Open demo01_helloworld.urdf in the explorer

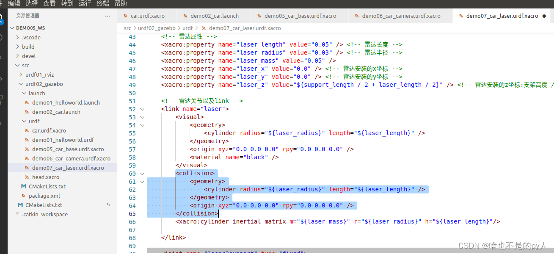pos(63,140)
